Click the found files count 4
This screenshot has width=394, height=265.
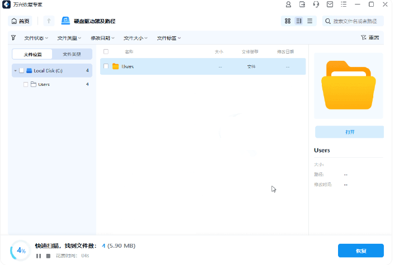(x=104, y=246)
